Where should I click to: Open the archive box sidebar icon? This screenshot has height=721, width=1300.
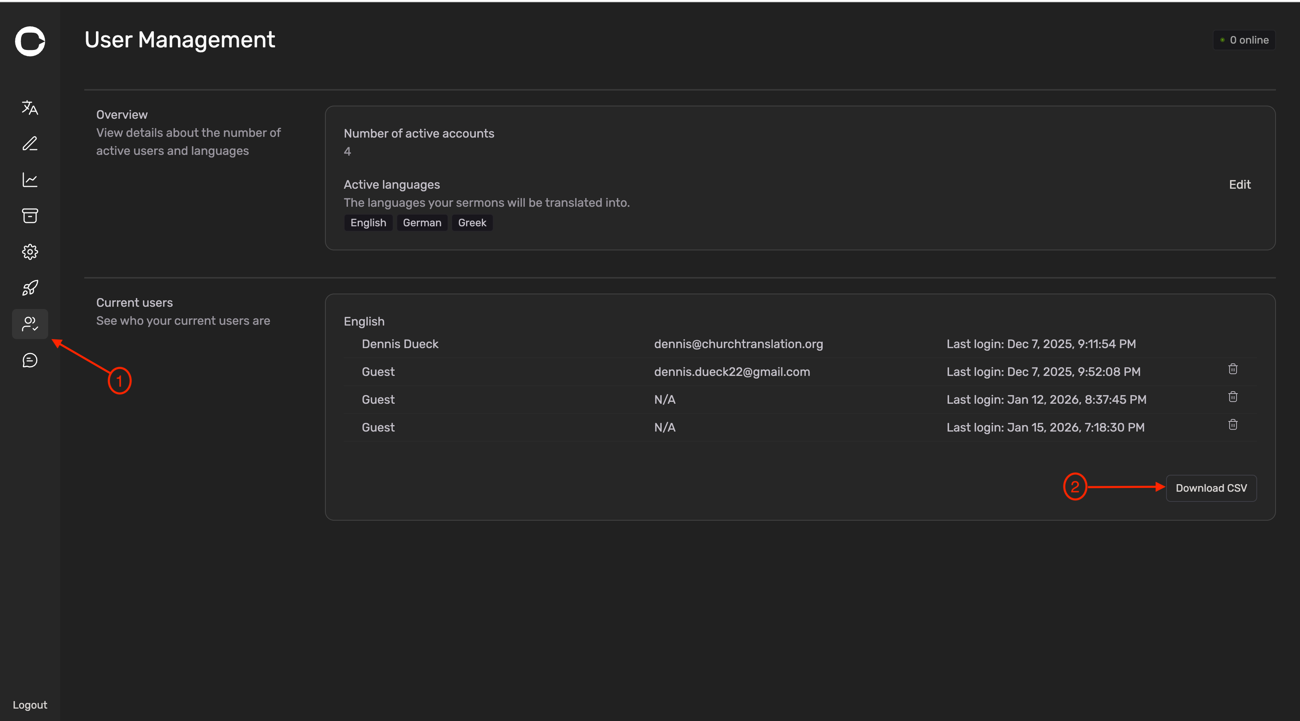coord(30,216)
